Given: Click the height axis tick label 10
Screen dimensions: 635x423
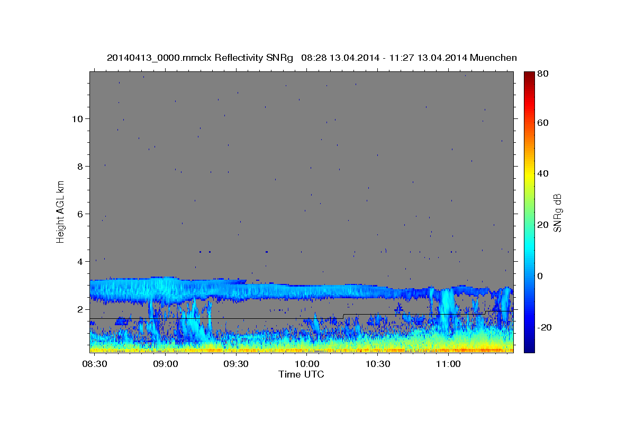Looking at the screenshot, I should coord(78,118).
